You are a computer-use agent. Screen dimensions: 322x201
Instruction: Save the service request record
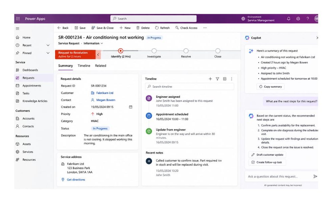coord(80,28)
